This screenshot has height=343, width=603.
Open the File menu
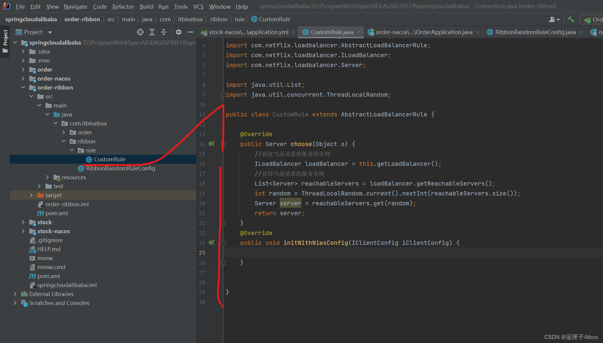click(20, 6)
